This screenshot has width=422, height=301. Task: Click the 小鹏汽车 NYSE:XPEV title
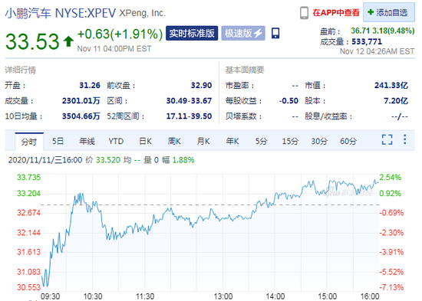click(61, 13)
